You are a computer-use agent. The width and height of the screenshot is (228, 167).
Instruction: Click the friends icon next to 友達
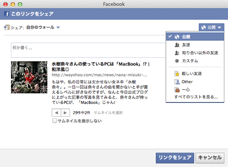pyautogui.click(x=177, y=45)
